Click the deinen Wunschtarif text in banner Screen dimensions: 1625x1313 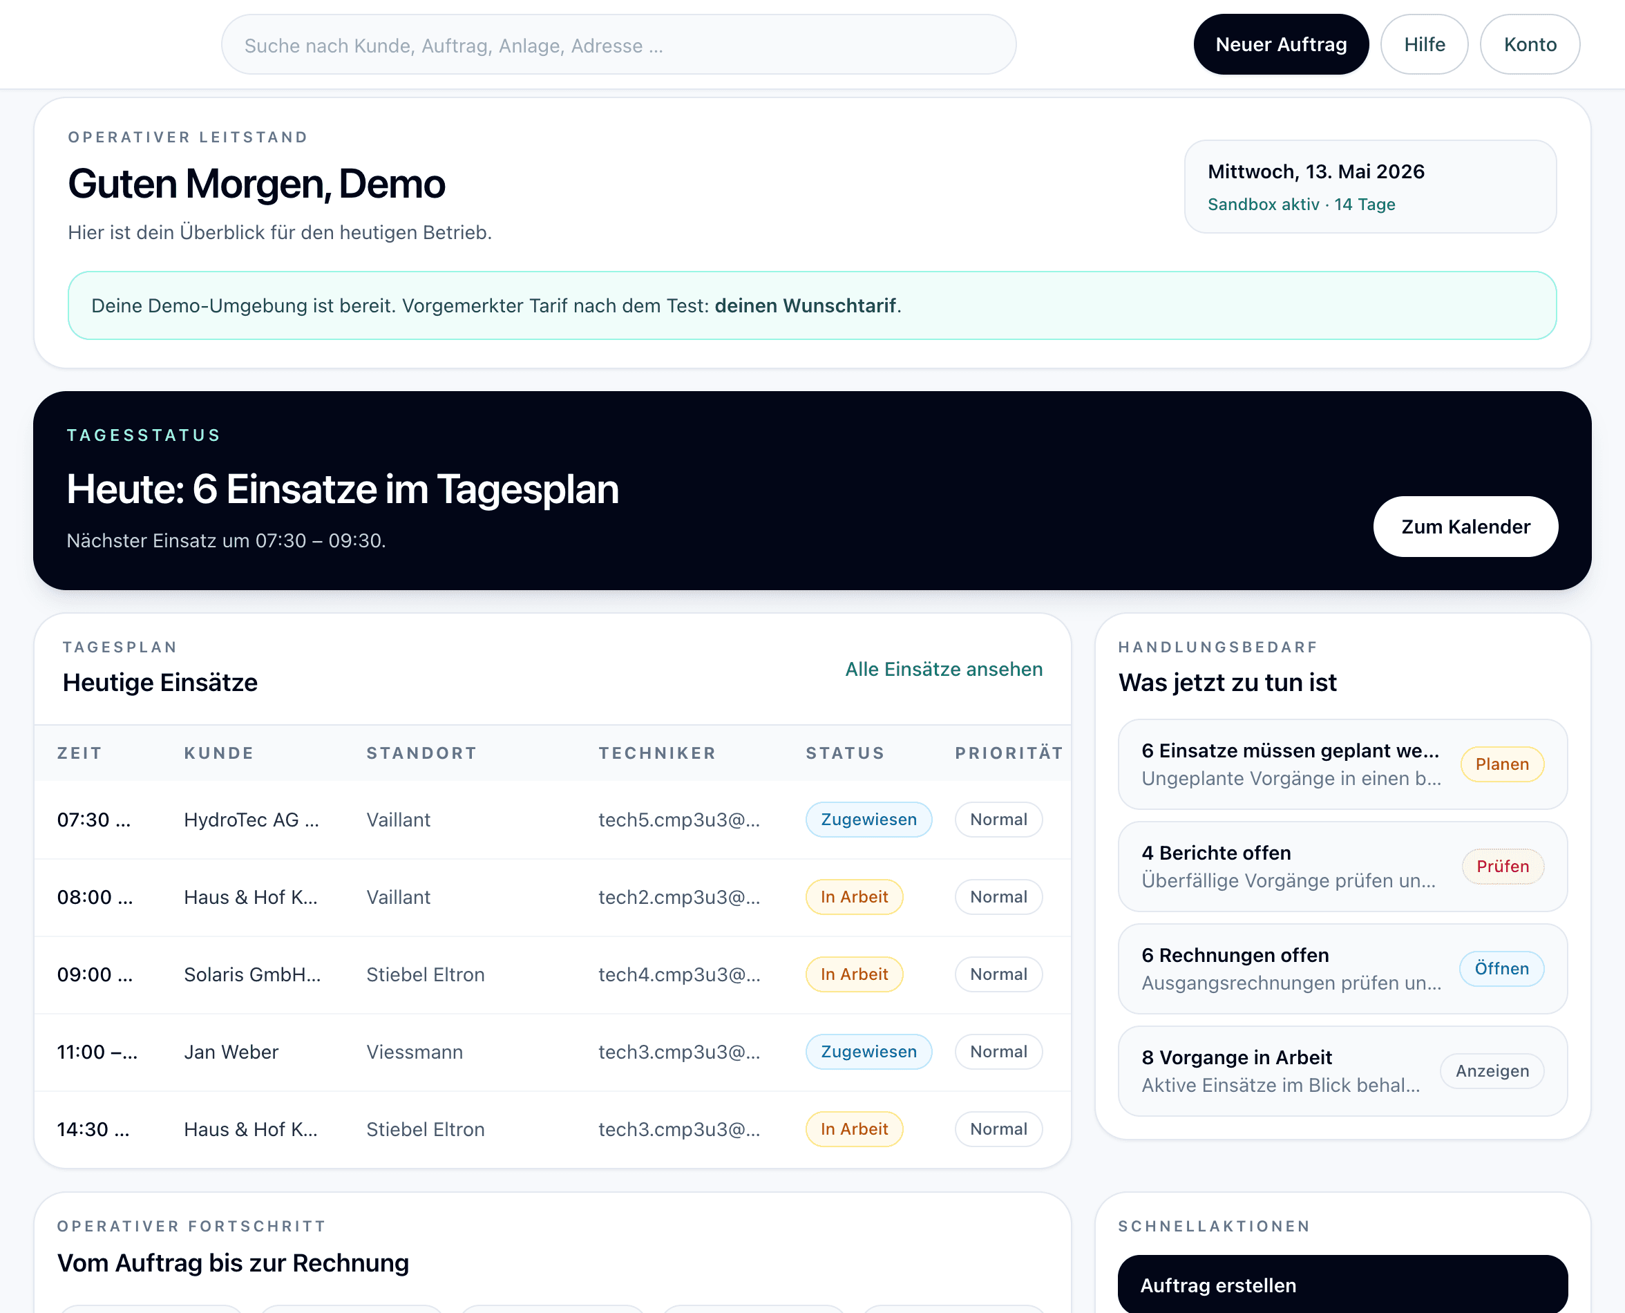click(x=805, y=305)
